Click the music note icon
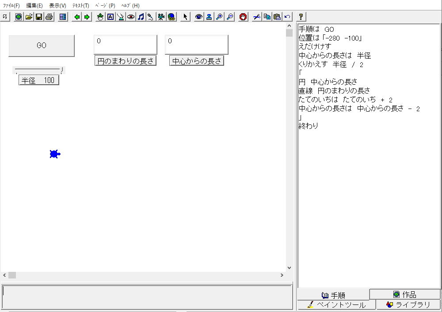 pyautogui.click(x=141, y=17)
